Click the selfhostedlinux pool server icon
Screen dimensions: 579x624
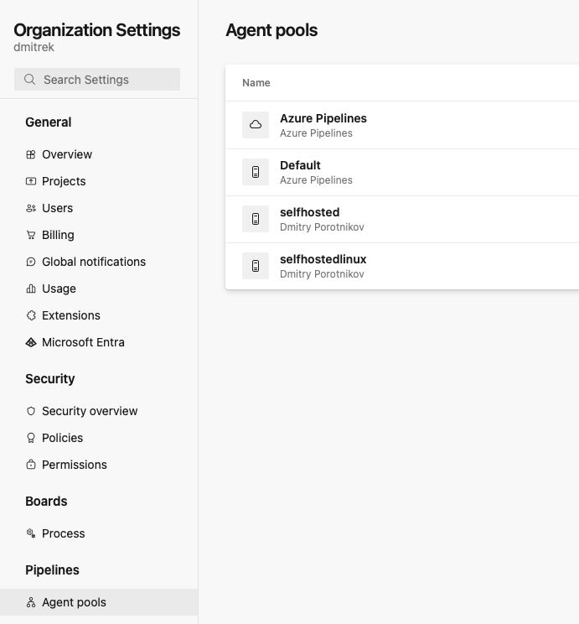256,266
